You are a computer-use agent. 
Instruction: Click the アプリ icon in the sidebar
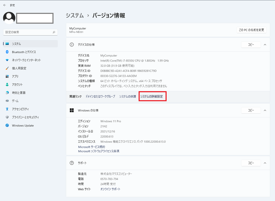coord(7,76)
